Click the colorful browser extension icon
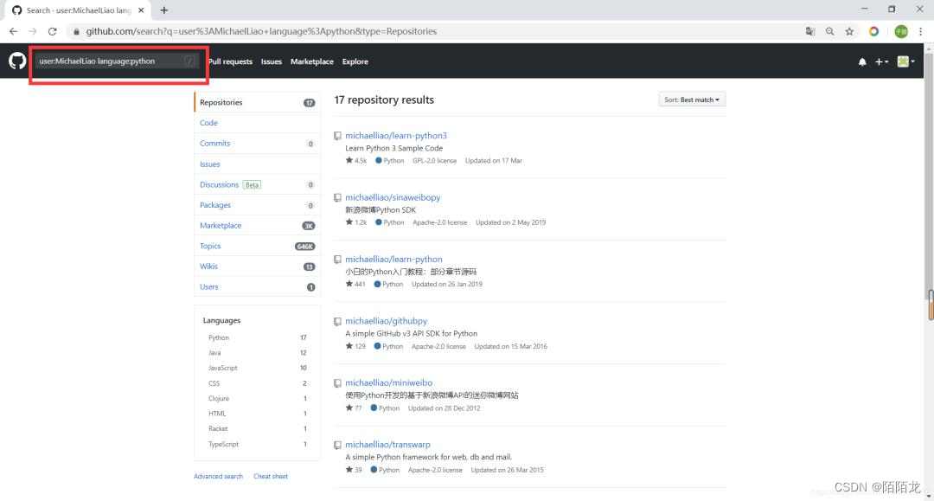 pyautogui.click(x=873, y=31)
